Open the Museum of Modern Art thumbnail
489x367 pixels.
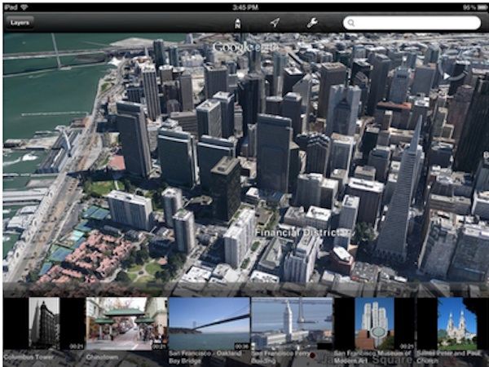coord(374,324)
